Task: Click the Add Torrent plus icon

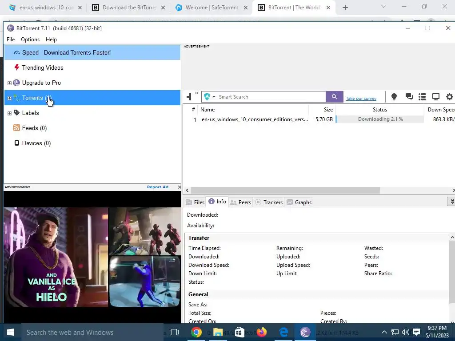Action: coord(189,97)
